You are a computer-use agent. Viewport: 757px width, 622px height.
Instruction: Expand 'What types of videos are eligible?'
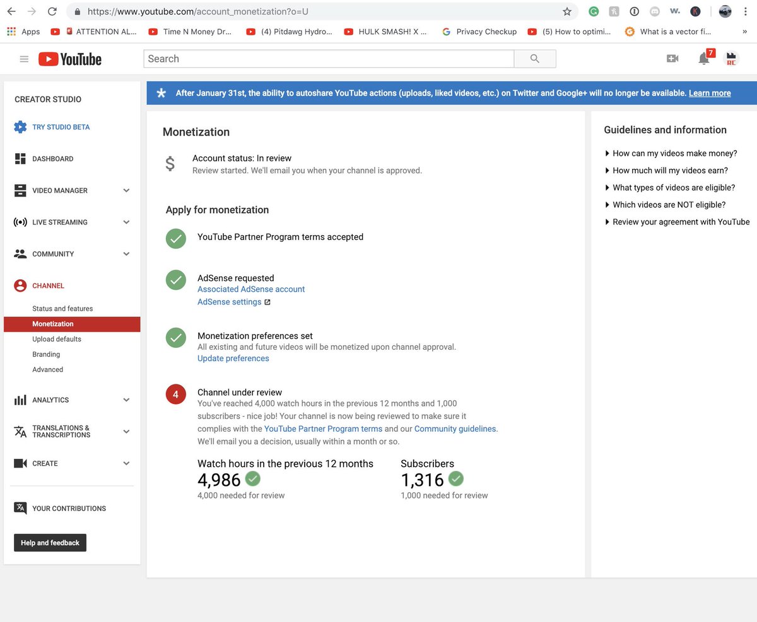click(x=670, y=188)
